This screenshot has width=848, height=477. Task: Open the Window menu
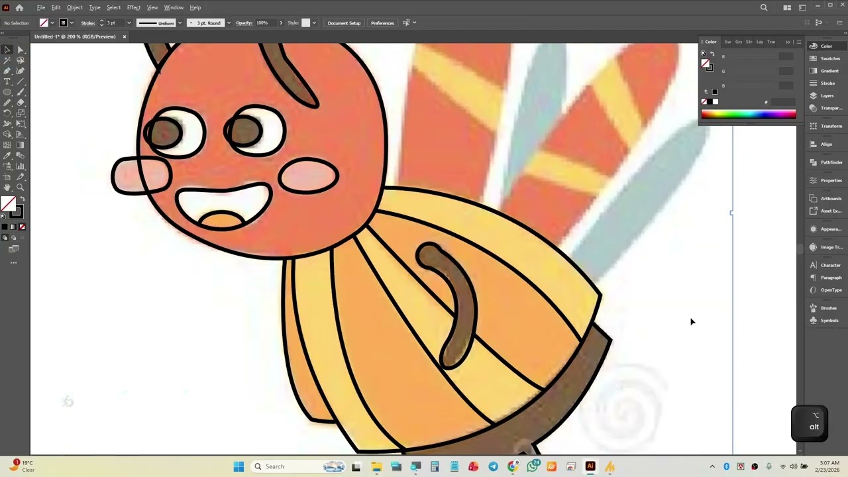coord(174,7)
